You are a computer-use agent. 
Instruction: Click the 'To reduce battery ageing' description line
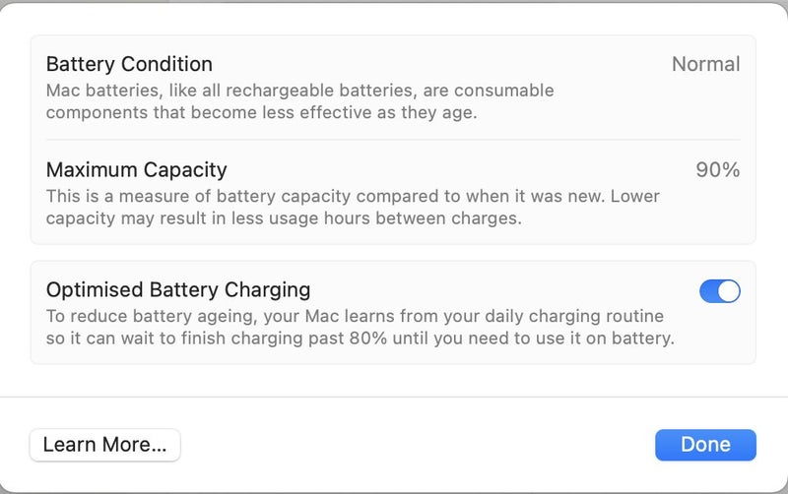pos(355,316)
